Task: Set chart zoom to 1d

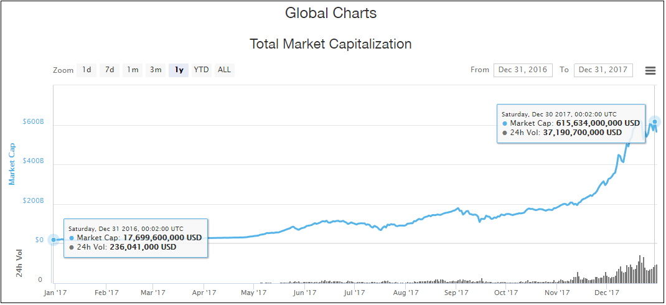Action: (x=87, y=70)
